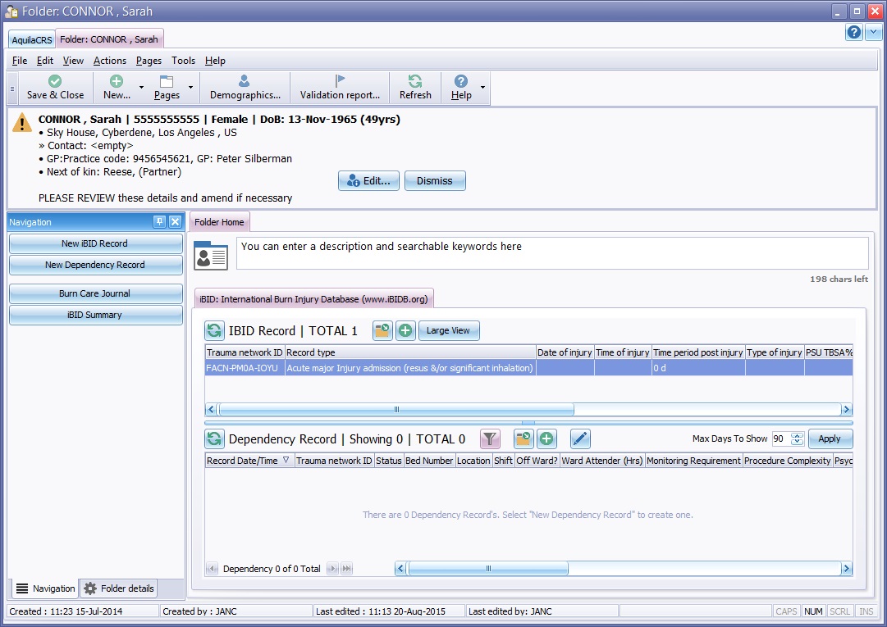
Task: Add a new IBID record with plus icon
Action: (x=405, y=330)
